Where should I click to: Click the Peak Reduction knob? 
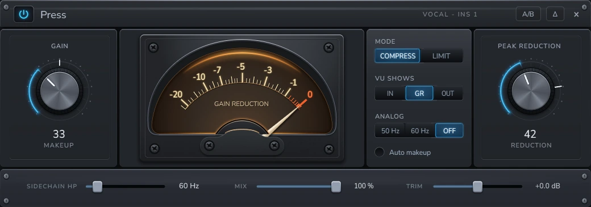coord(531,91)
